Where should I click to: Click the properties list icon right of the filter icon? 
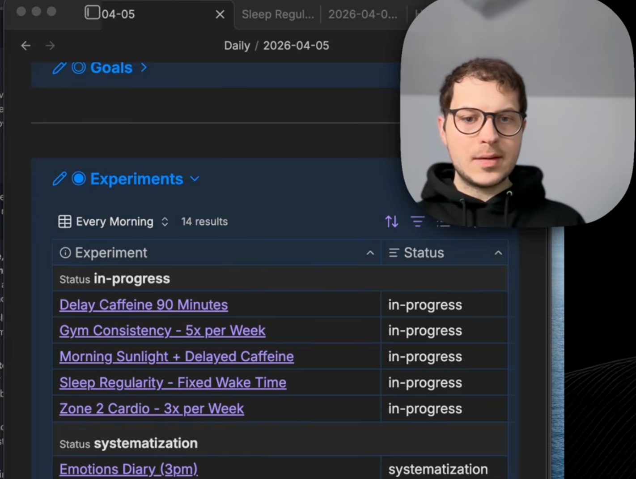(444, 222)
